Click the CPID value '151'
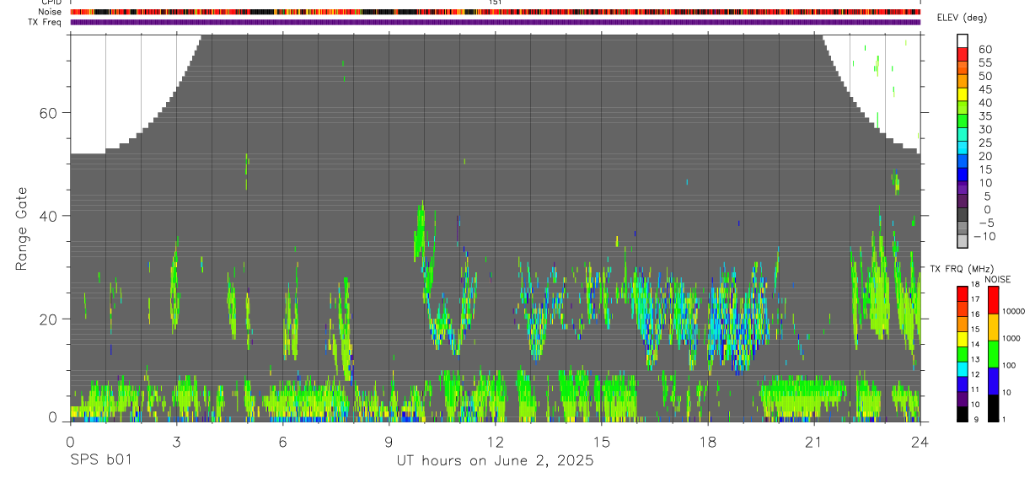This screenshot has width=1035, height=478. [496, 3]
